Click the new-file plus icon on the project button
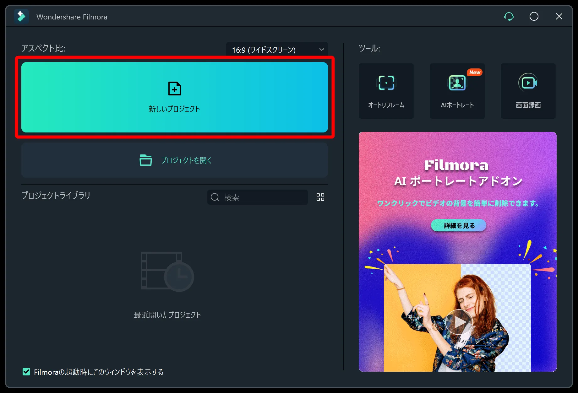 click(x=175, y=89)
